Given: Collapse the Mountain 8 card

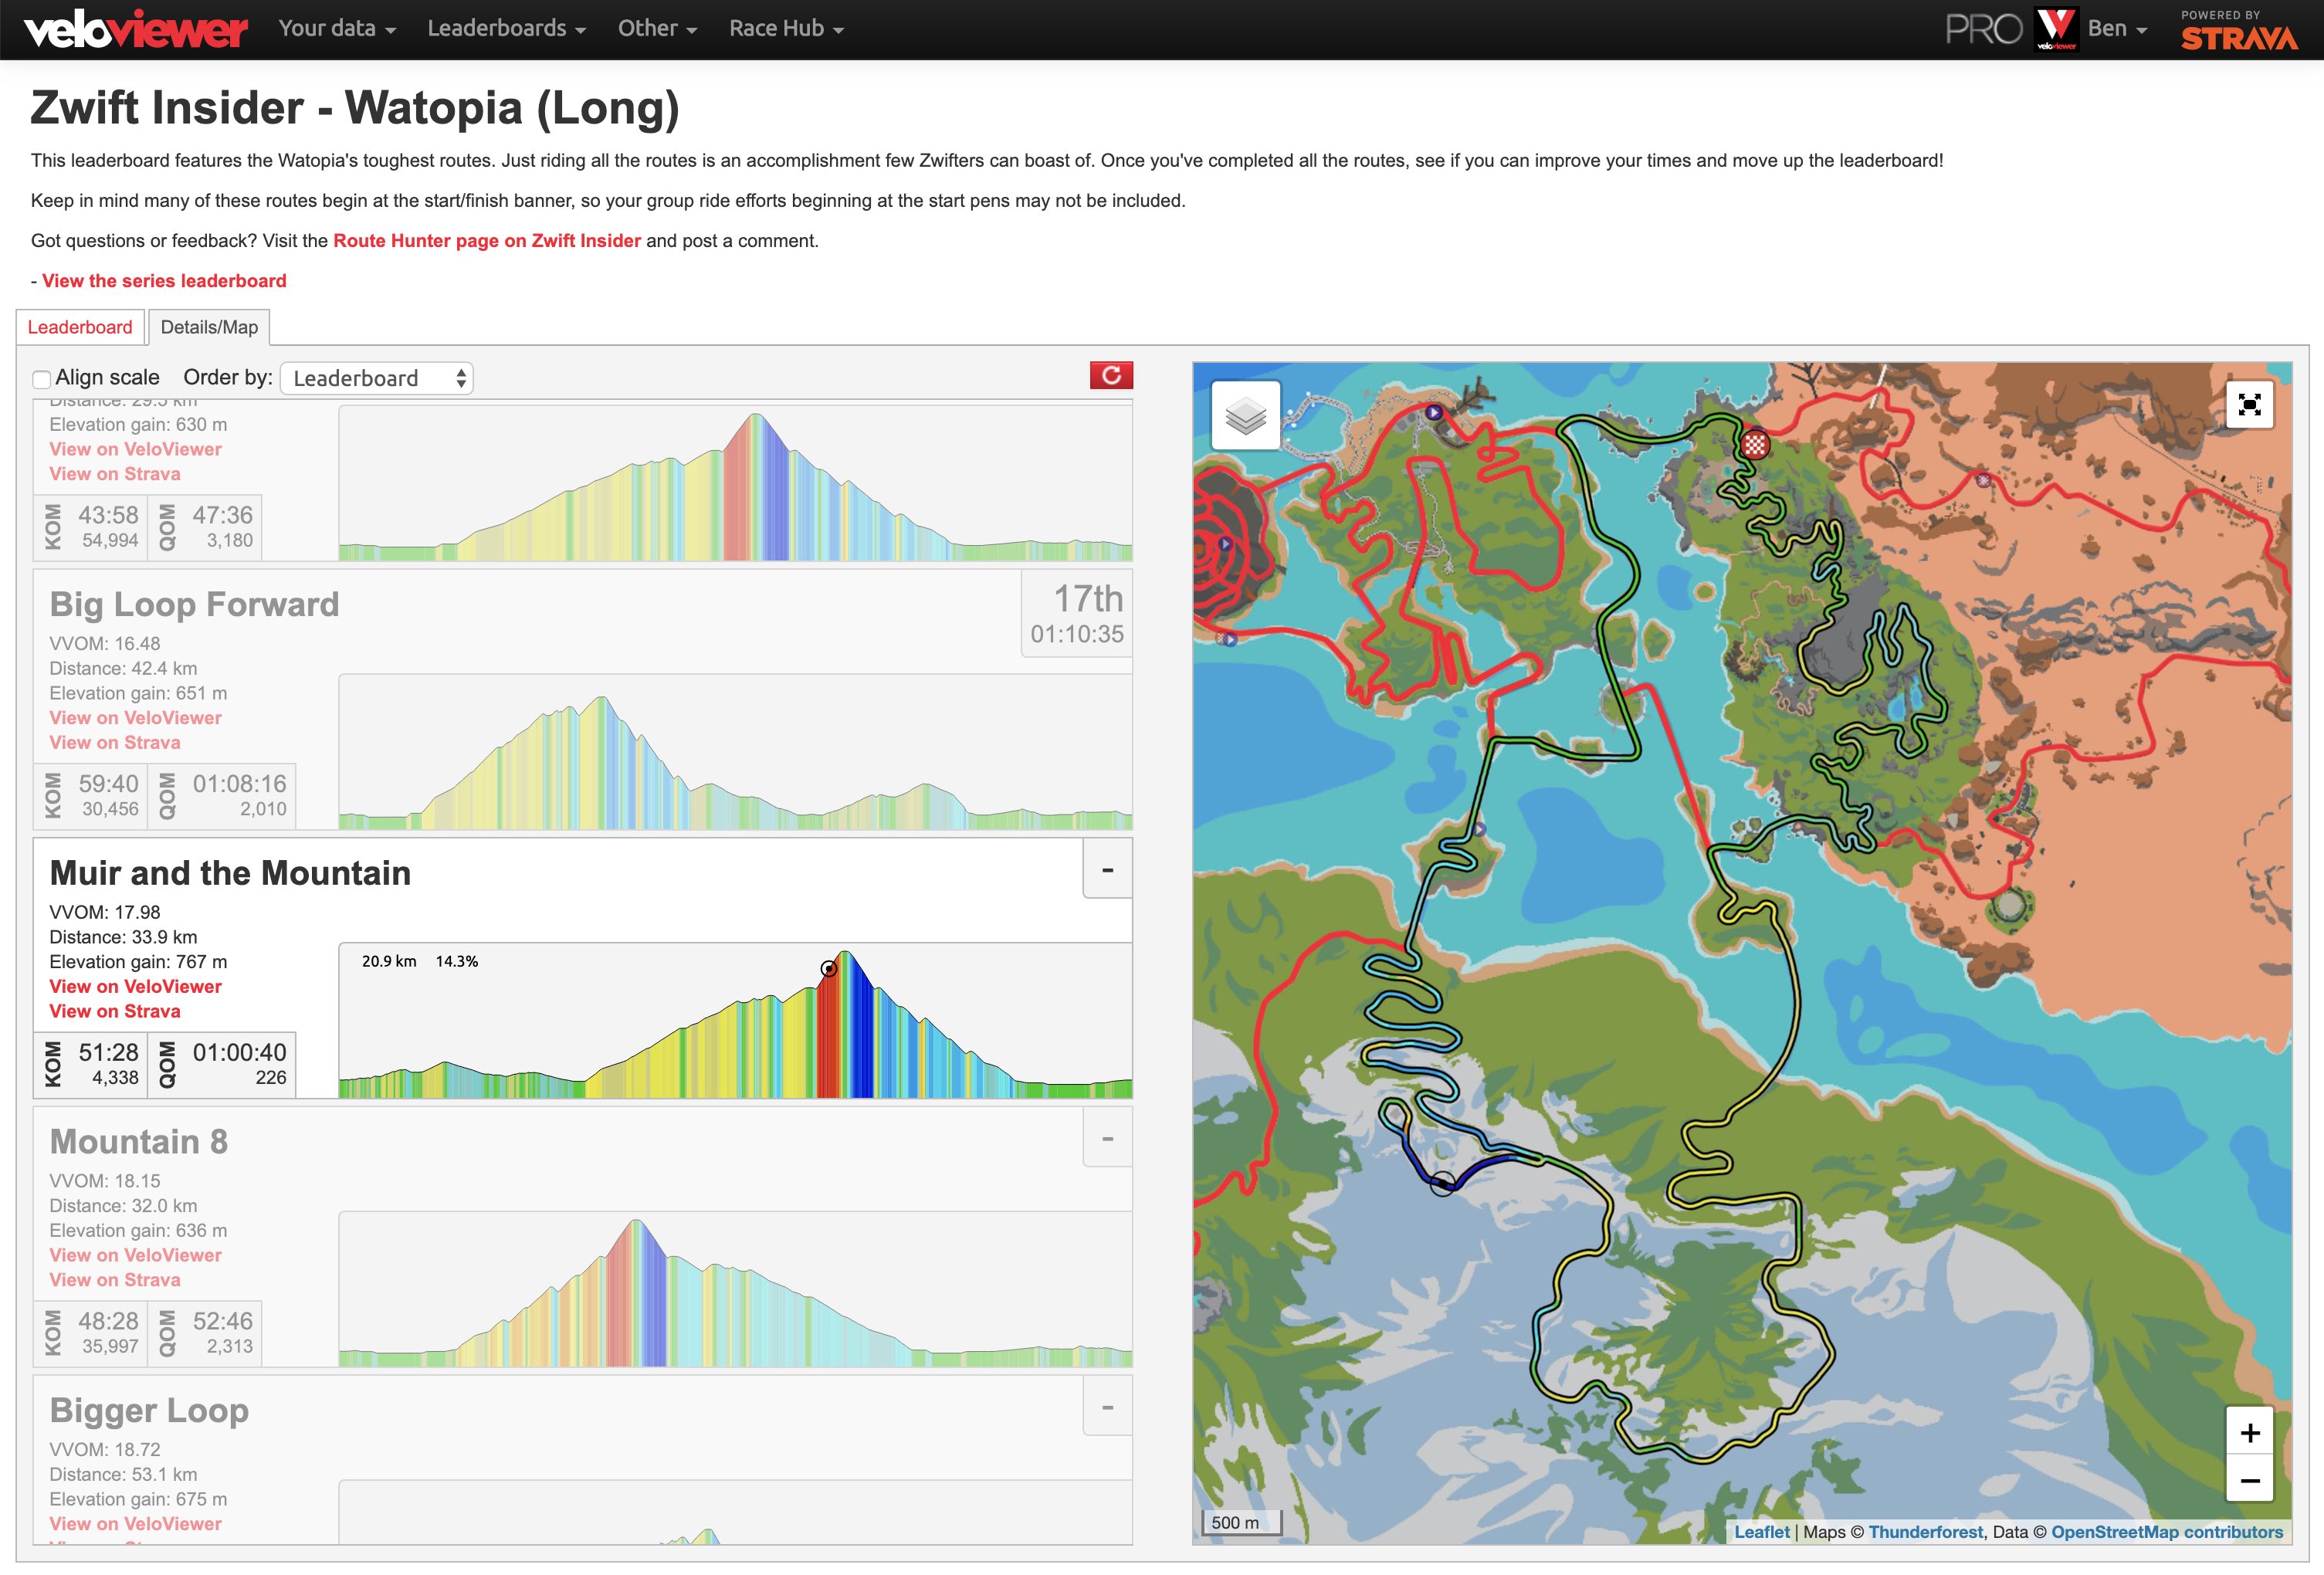Looking at the screenshot, I should 1107,1139.
